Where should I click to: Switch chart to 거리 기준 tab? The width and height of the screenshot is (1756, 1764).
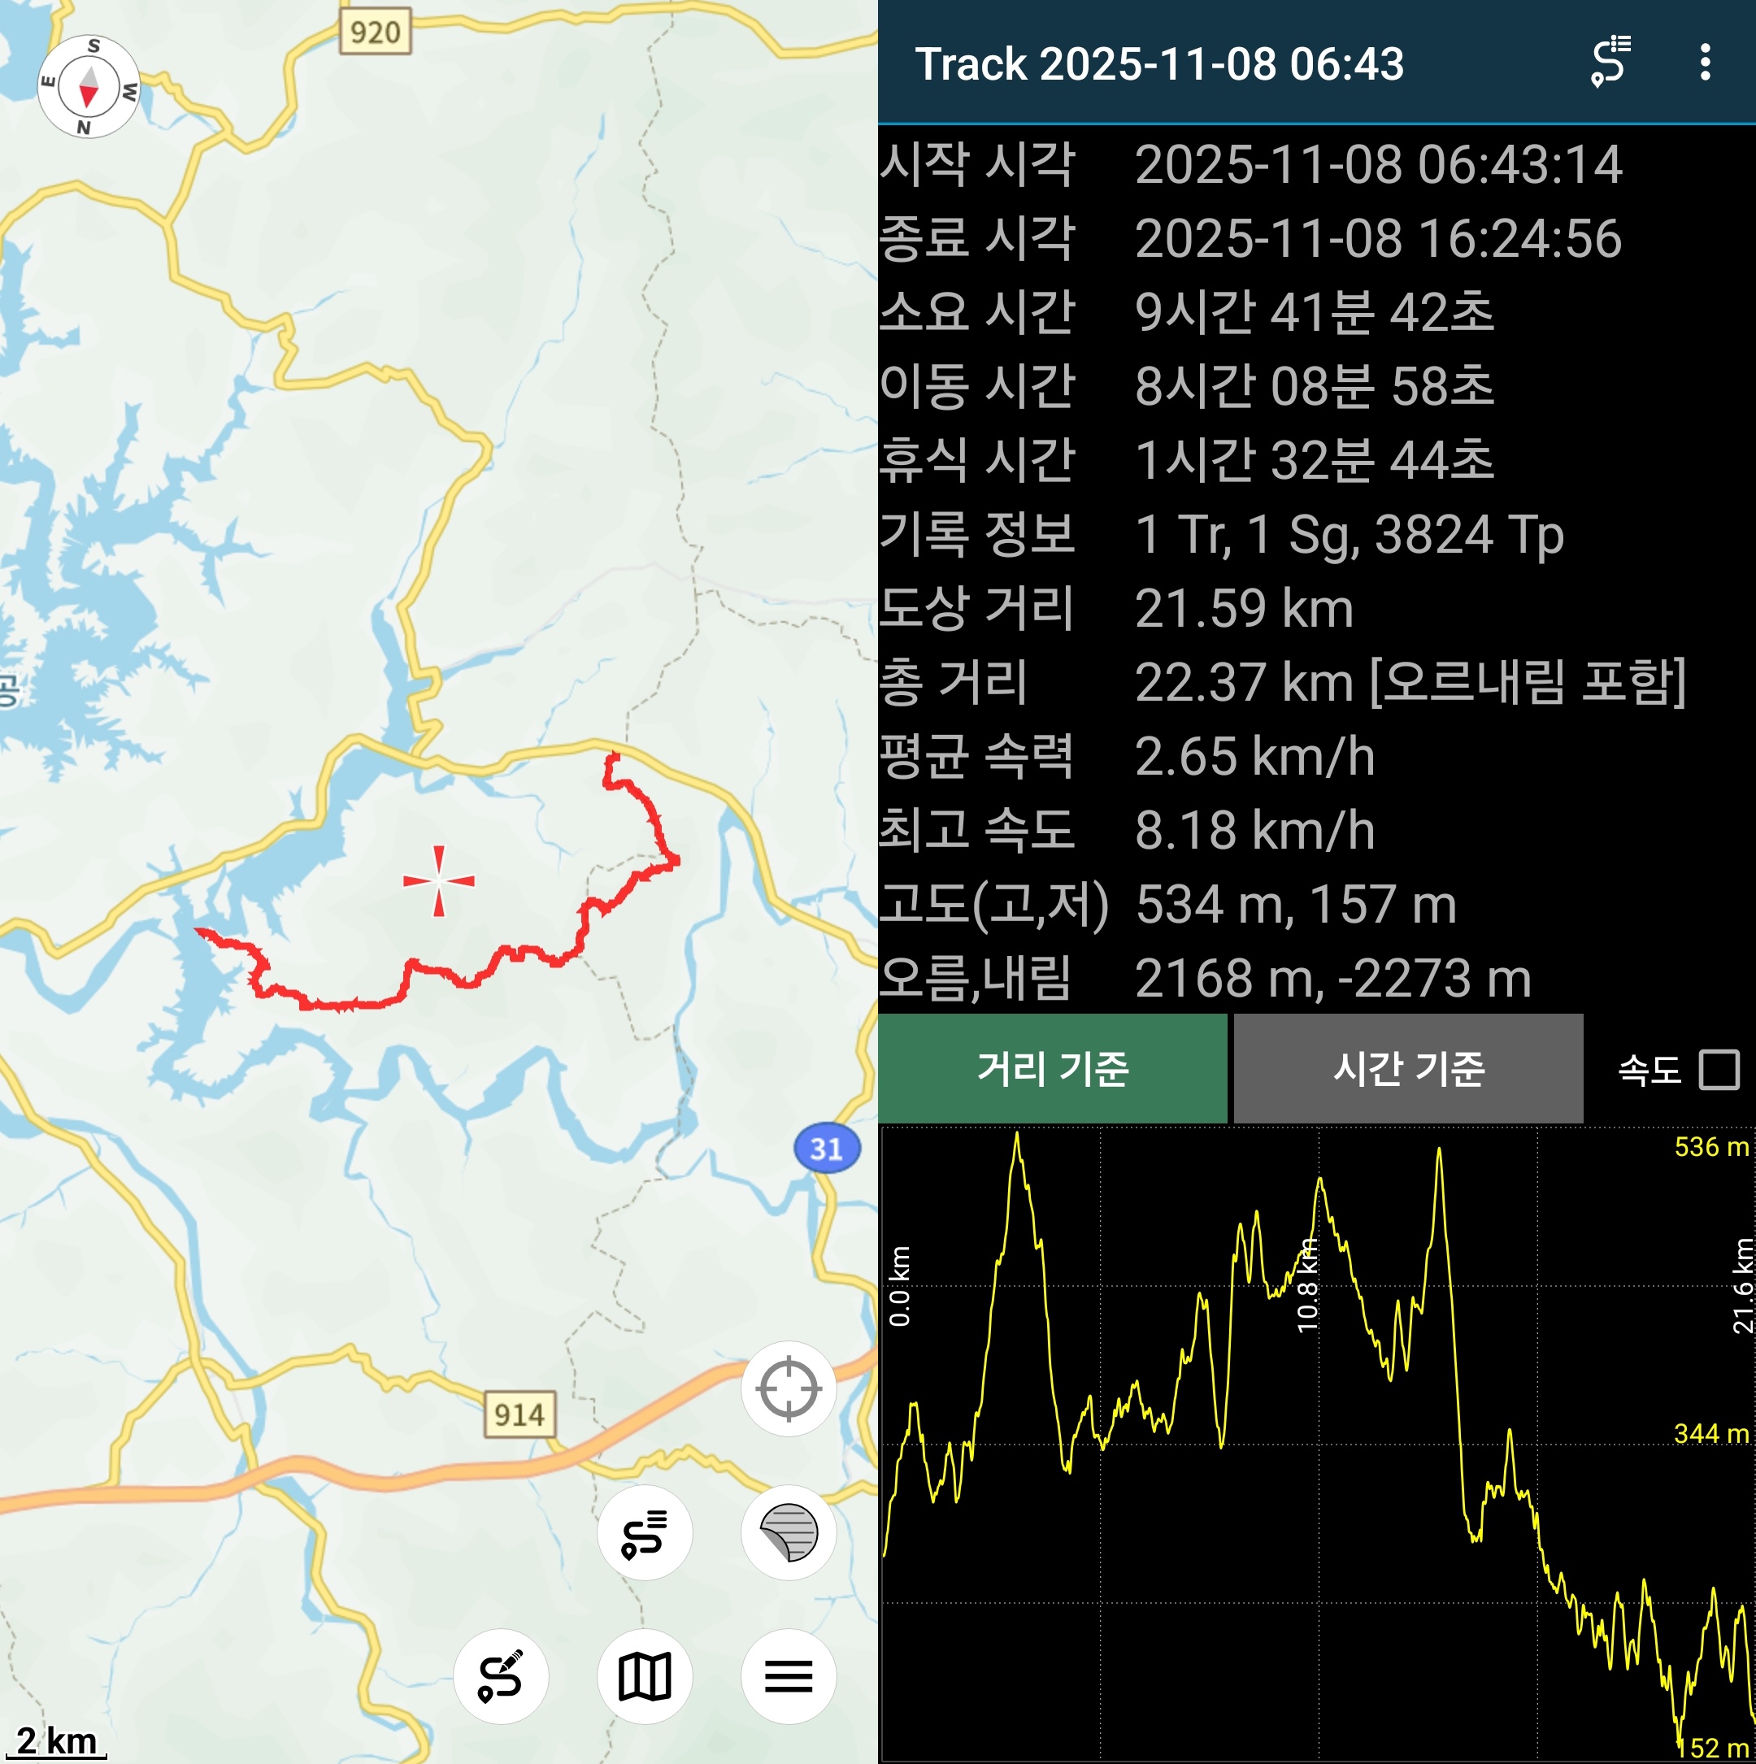point(1052,1069)
